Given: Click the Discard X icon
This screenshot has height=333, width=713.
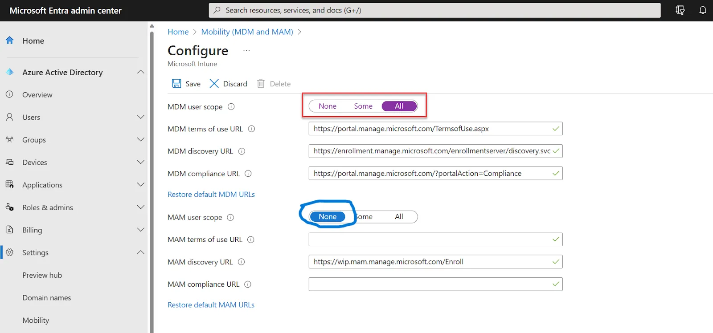Looking at the screenshot, I should (214, 83).
